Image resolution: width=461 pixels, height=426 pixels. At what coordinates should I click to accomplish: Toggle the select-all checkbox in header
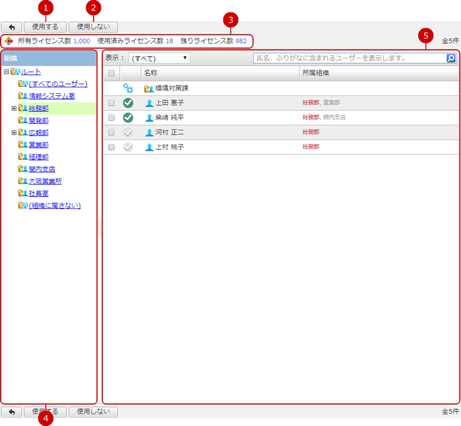pyautogui.click(x=111, y=73)
